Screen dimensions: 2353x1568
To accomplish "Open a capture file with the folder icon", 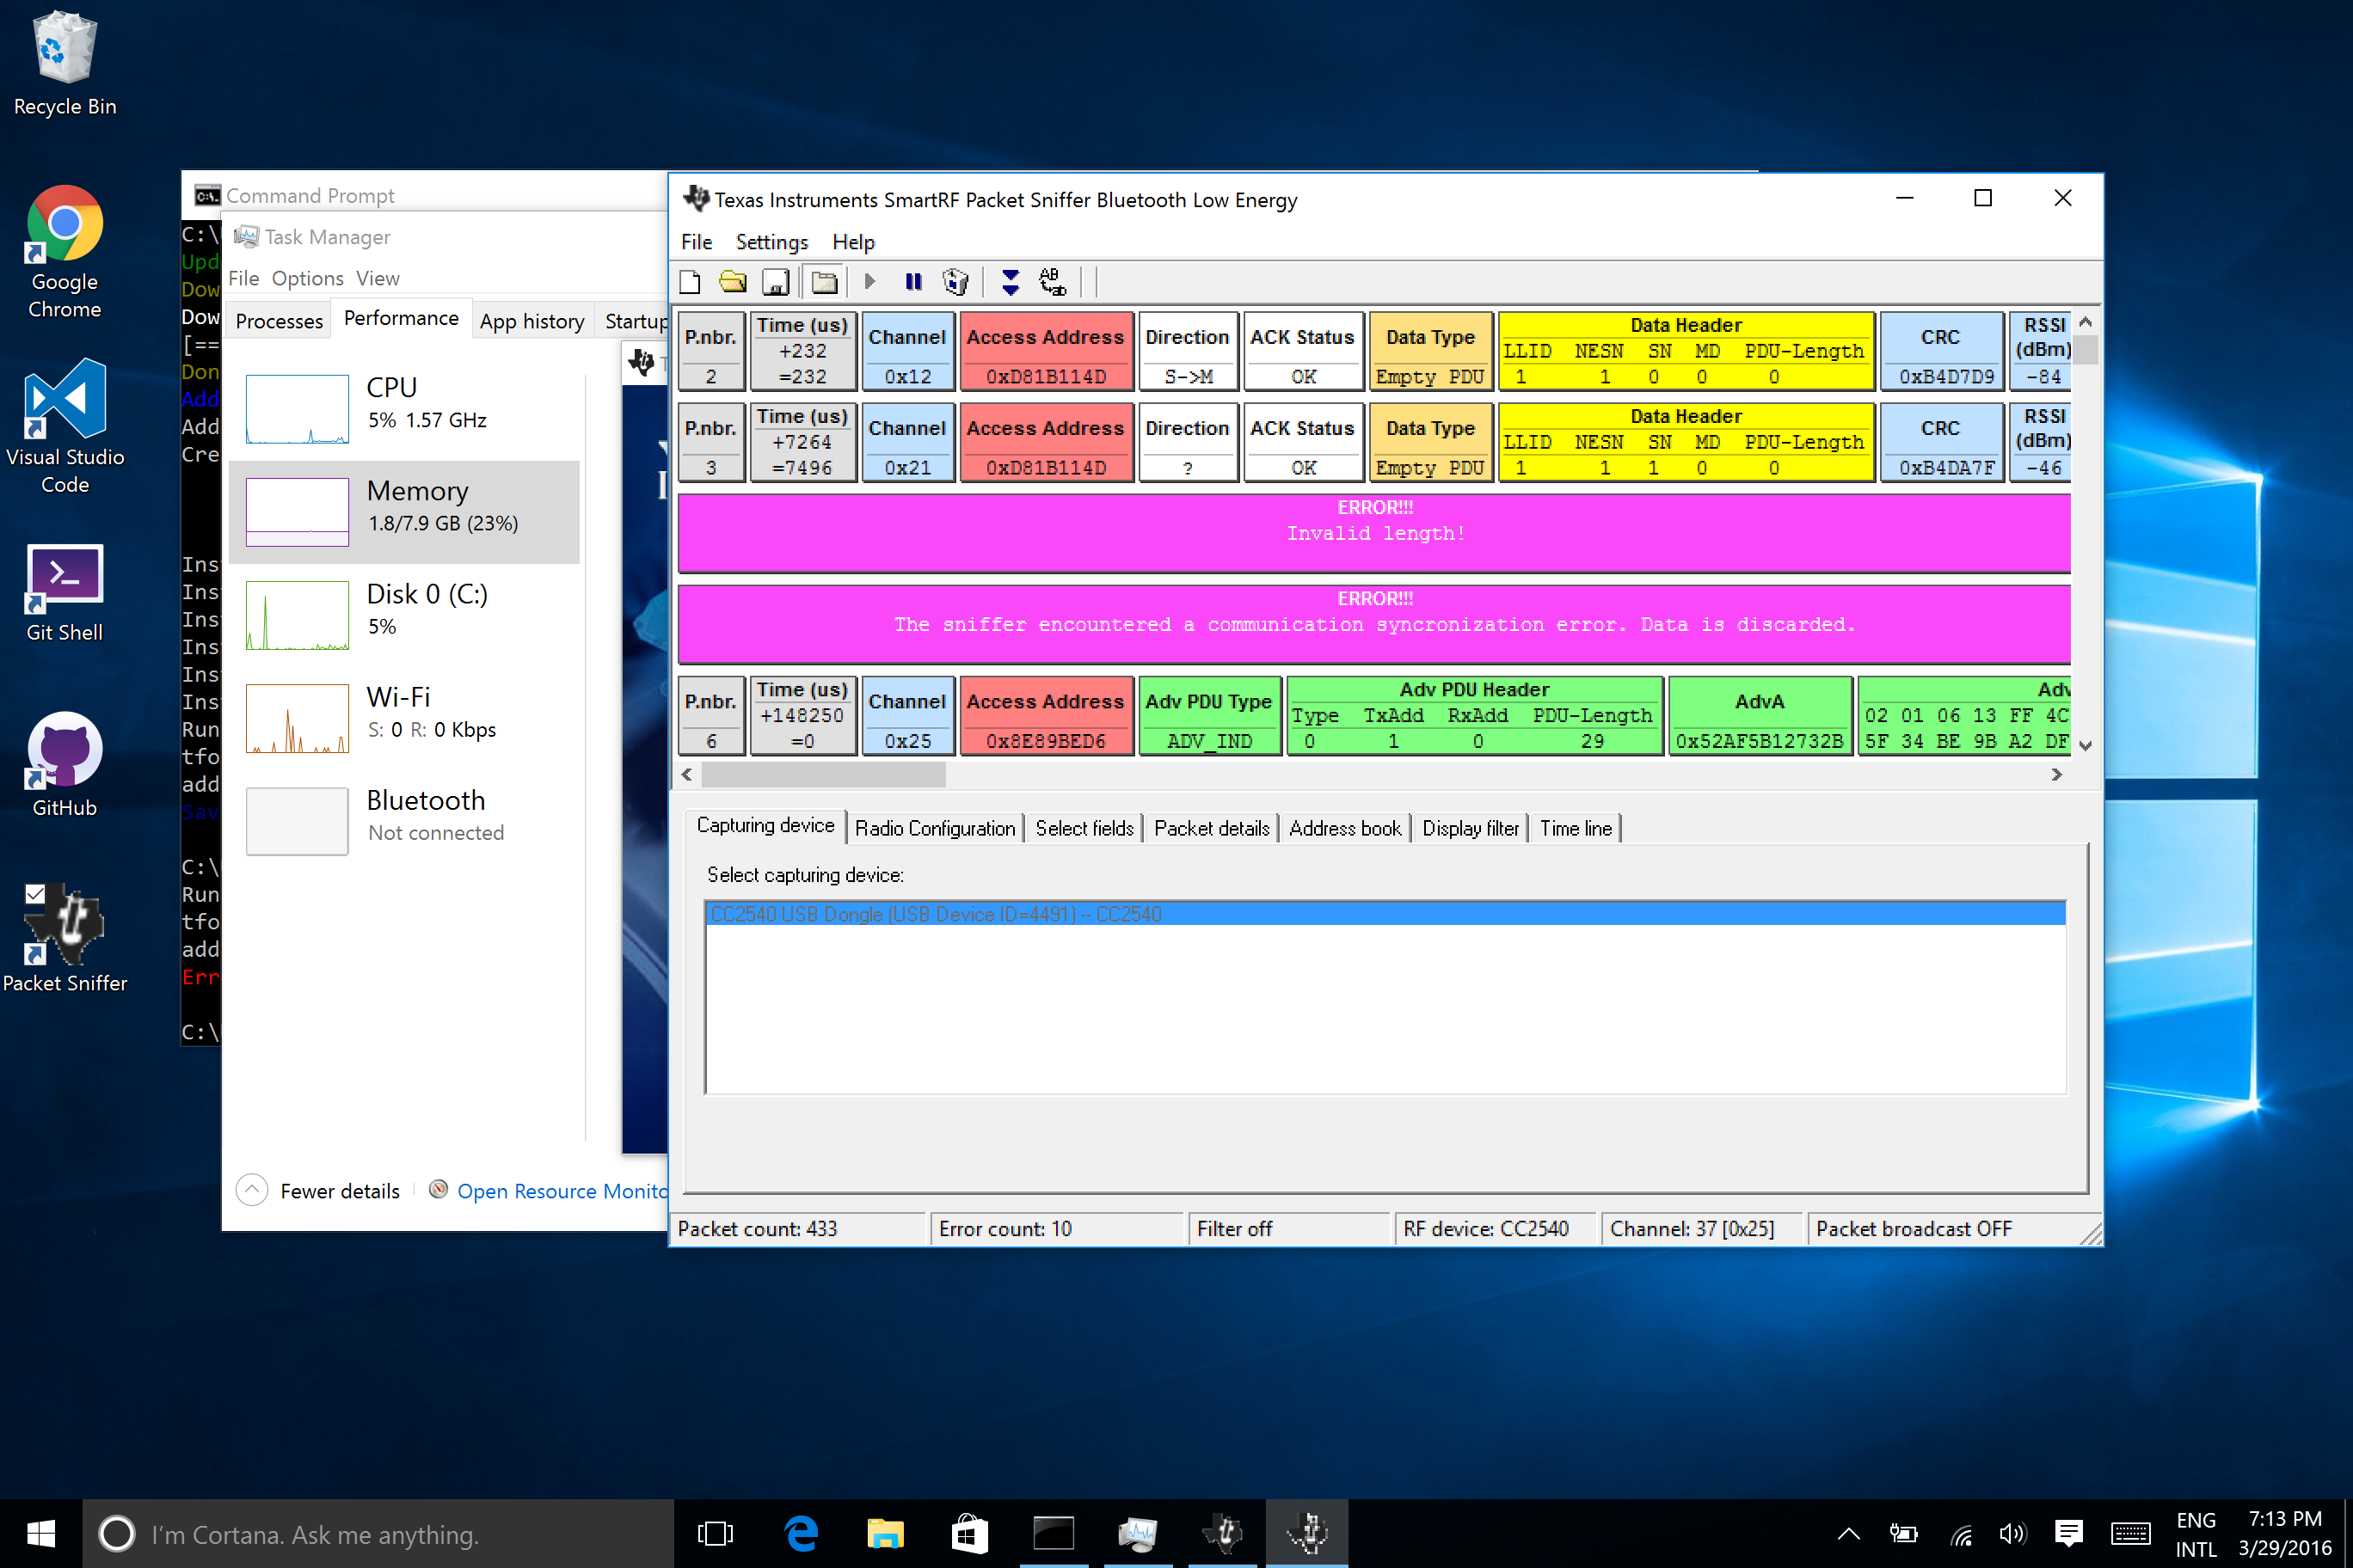I will [x=733, y=282].
